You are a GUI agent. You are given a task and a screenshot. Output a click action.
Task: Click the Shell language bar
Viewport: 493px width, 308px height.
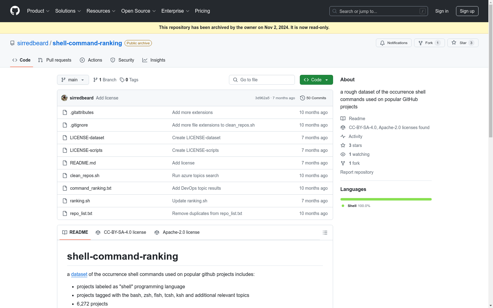point(386,199)
